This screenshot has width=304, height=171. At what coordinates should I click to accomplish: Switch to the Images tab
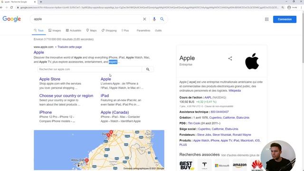[x=55, y=30]
